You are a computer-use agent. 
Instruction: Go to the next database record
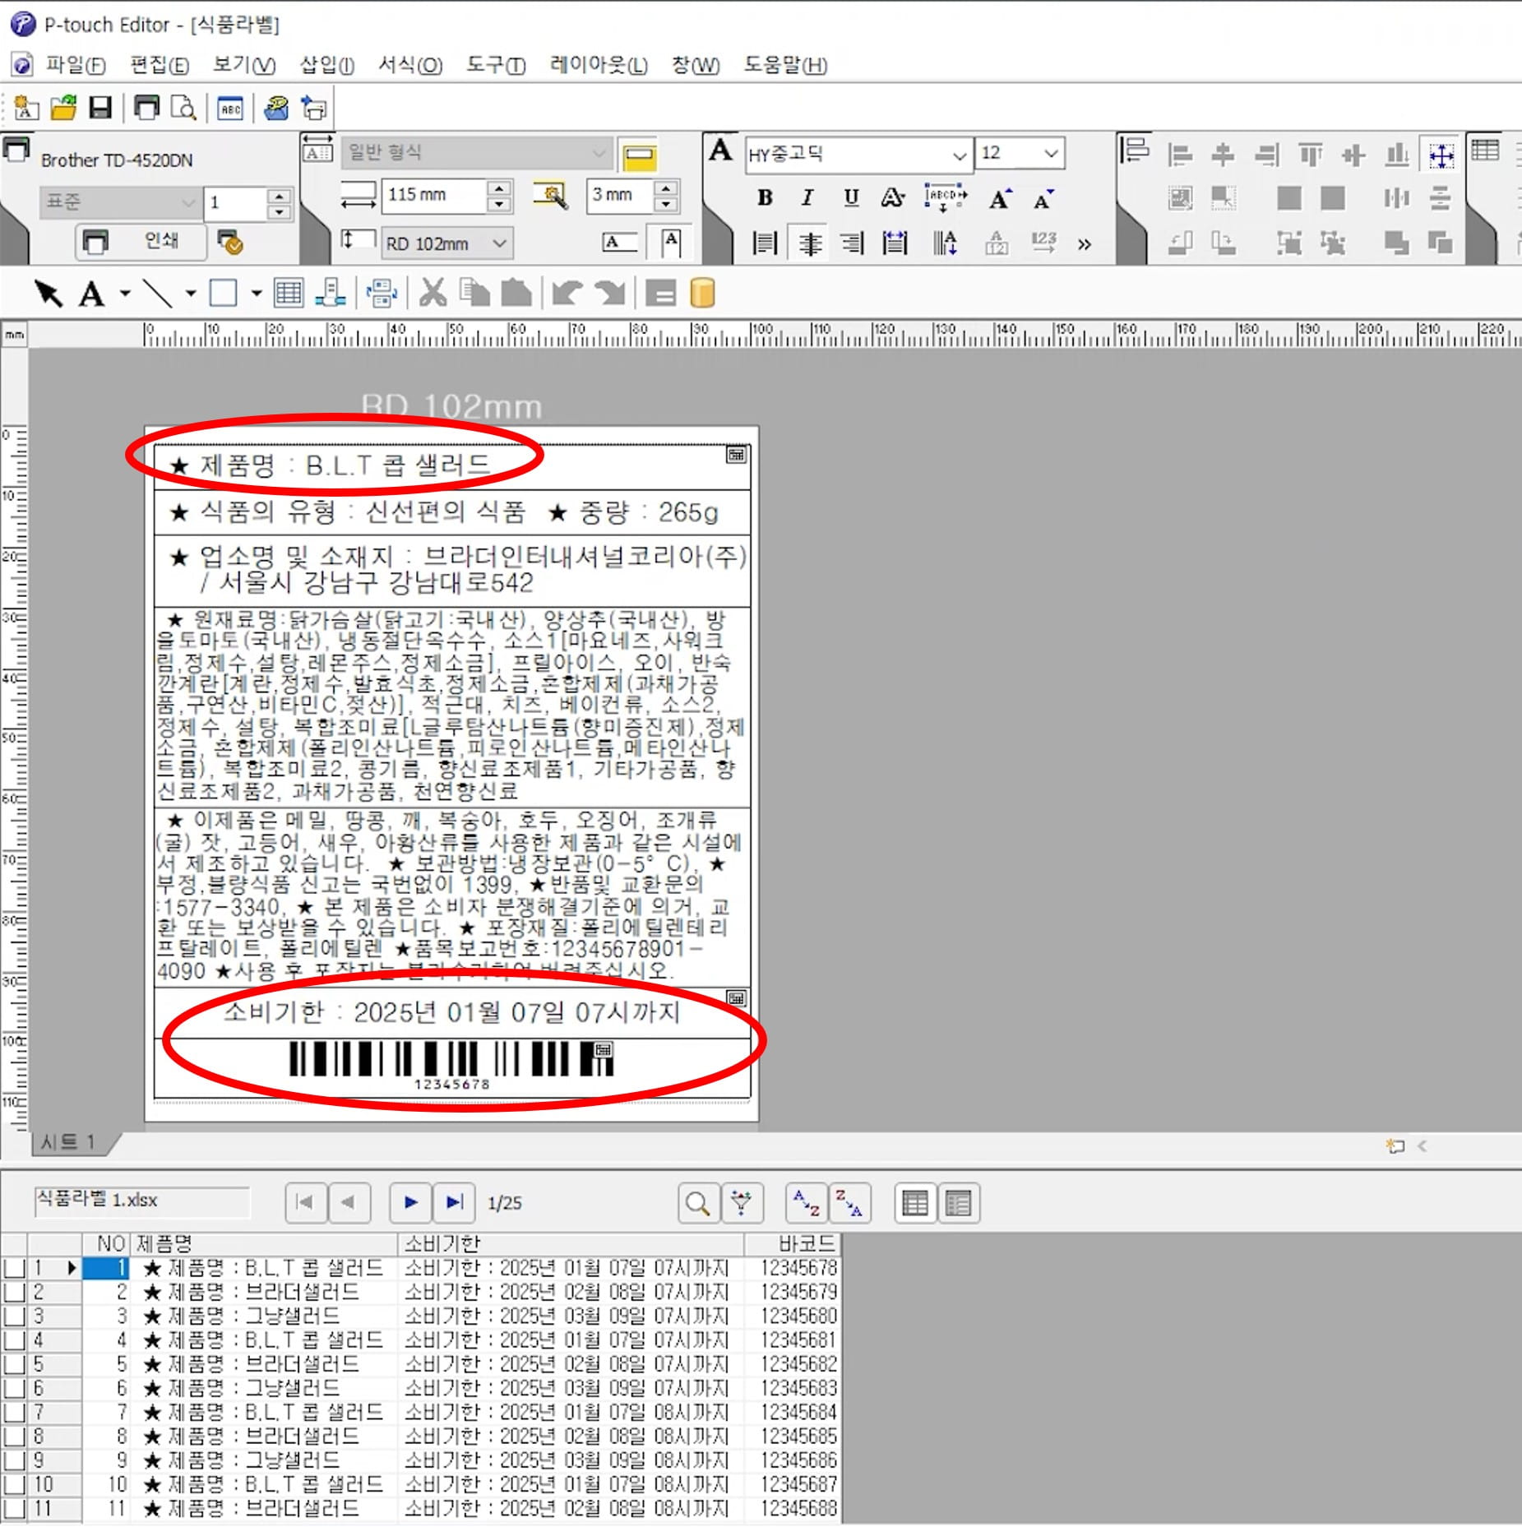point(411,1203)
